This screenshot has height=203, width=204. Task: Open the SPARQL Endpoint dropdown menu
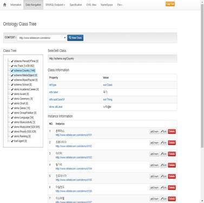click(x=55, y=5)
